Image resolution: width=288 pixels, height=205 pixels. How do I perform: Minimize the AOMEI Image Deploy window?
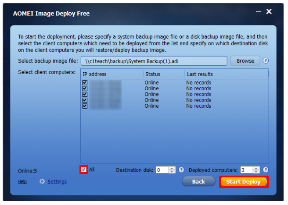259,12
